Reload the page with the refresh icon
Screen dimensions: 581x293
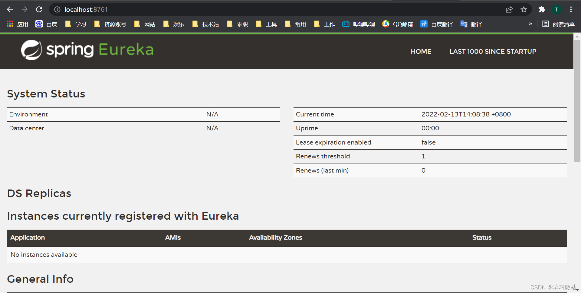click(x=39, y=9)
